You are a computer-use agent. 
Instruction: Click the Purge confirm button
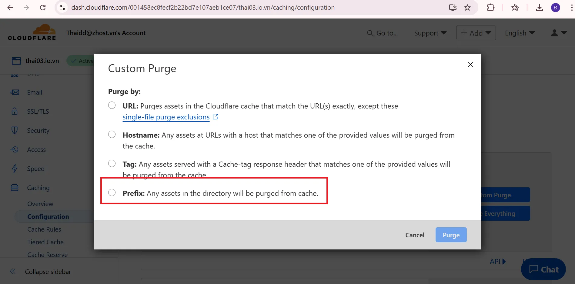pyautogui.click(x=451, y=235)
